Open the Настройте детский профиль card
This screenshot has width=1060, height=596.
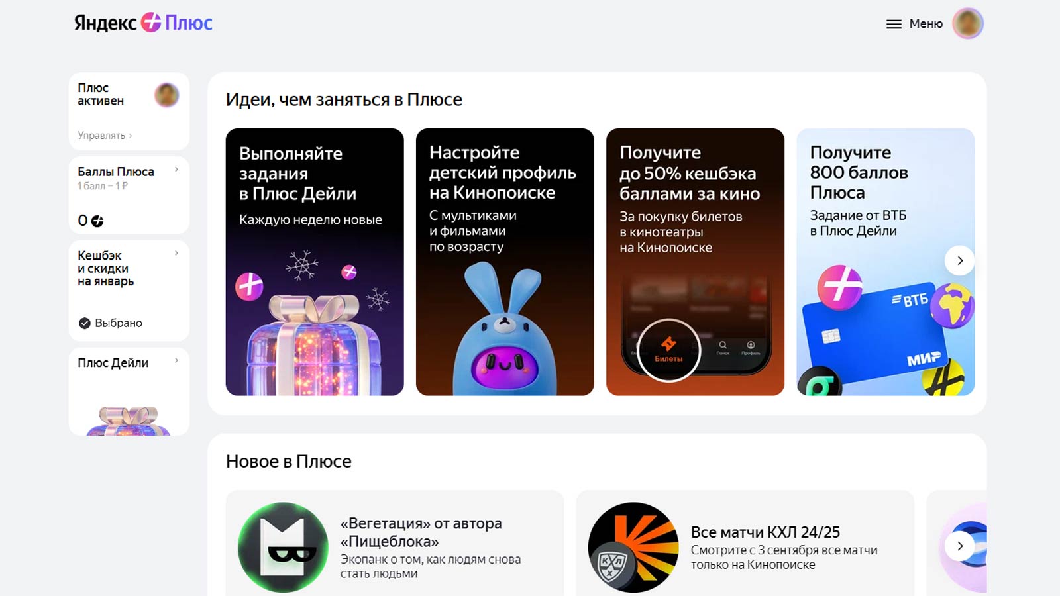pos(505,262)
